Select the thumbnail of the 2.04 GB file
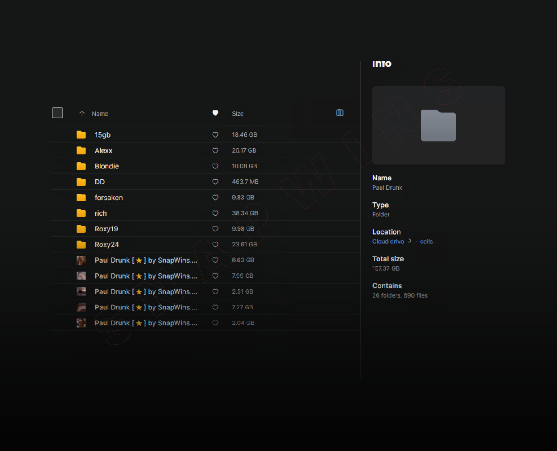Image resolution: width=557 pixels, height=451 pixels. pos(81,323)
